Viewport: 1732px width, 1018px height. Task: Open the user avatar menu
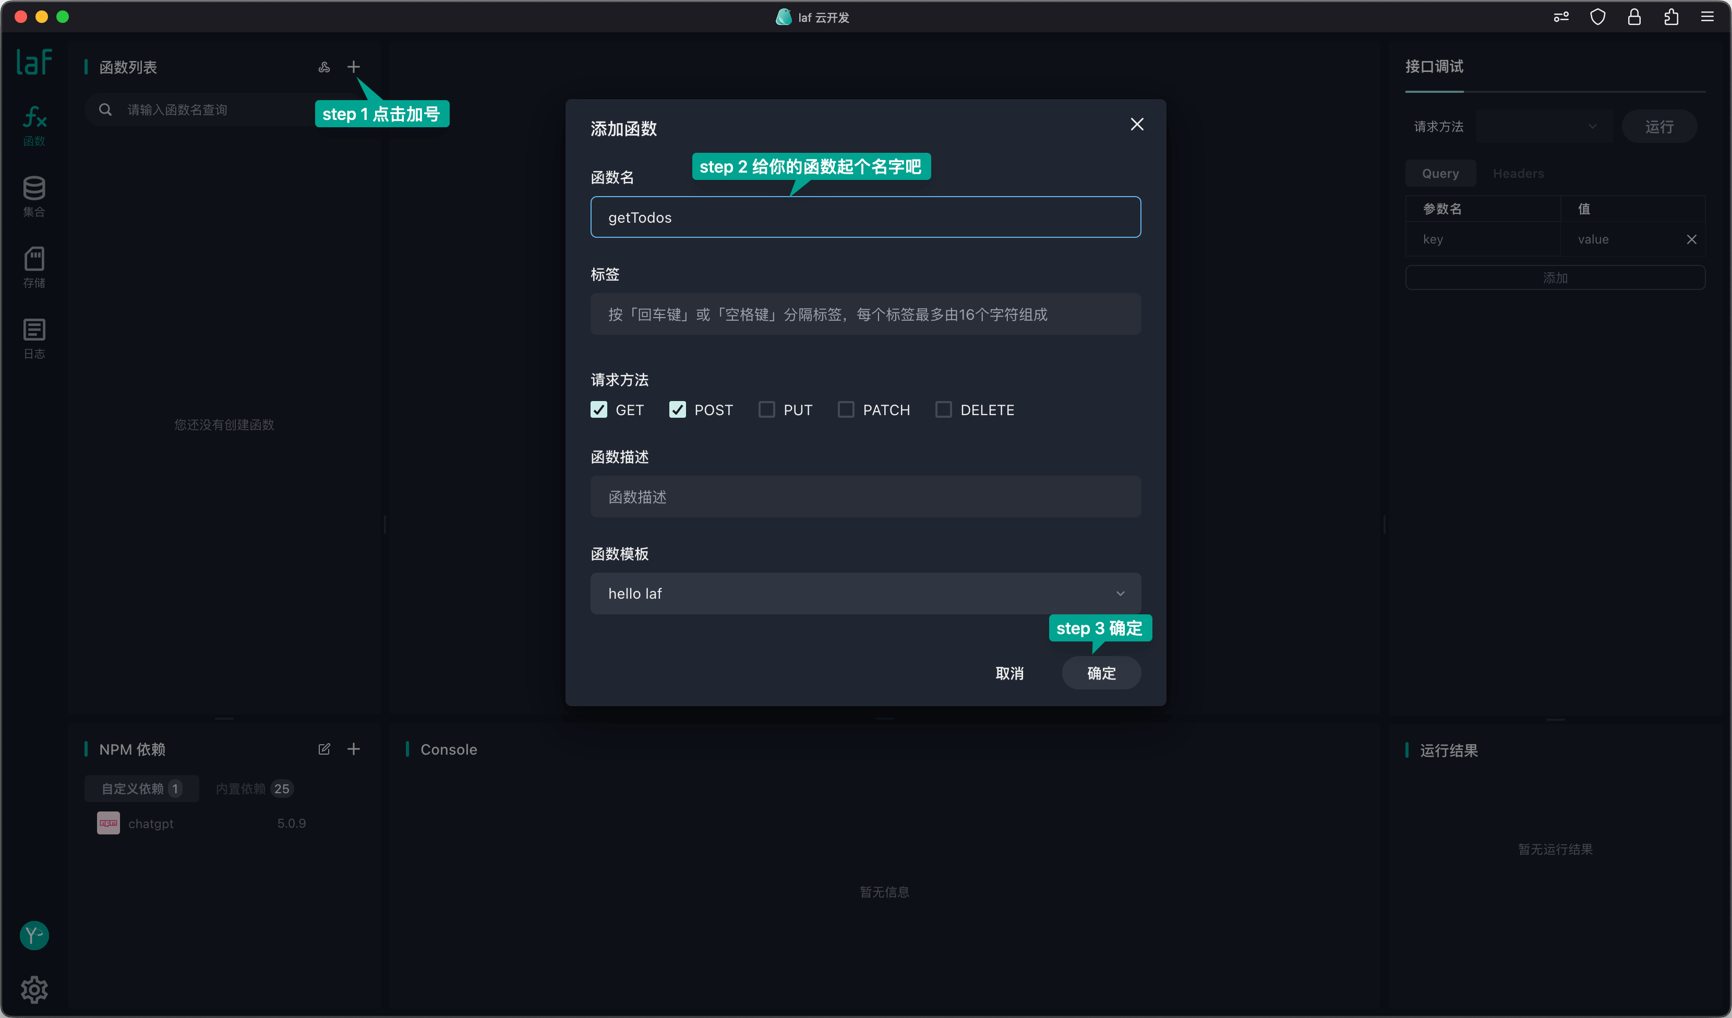pos(34,935)
